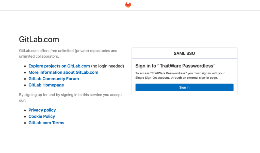Click the '(no login needed)' text

[x=107, y=66]
